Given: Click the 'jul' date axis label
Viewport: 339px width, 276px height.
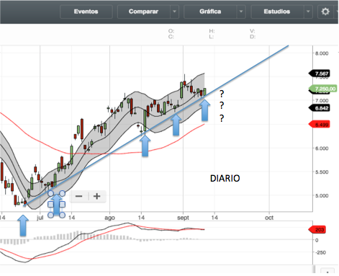Looking at the screenshot, I should (40, 218).
